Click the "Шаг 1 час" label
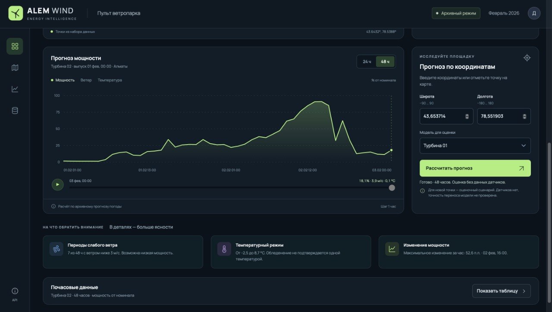552x312 pixels. [388, 207]
